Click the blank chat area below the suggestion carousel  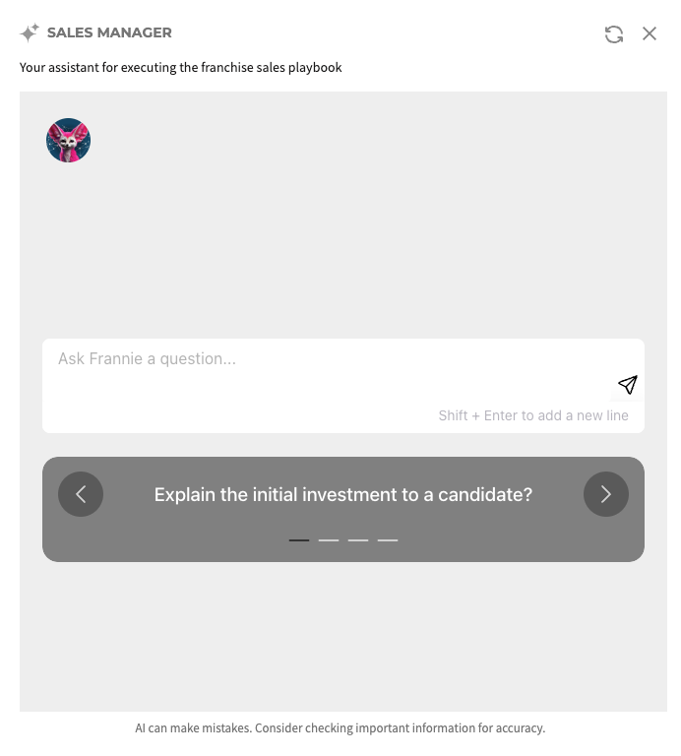click(343, 637)
